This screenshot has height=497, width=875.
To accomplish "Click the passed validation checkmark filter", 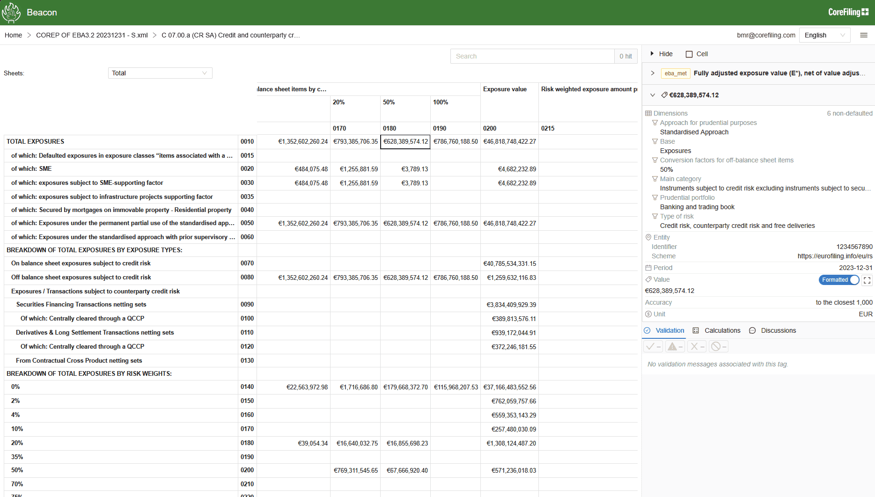I will 653,346.
